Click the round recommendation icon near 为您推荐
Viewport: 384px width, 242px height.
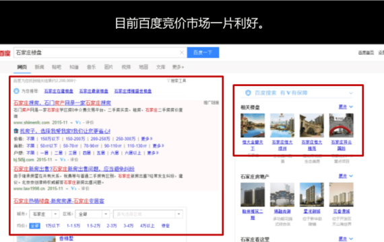16,91
